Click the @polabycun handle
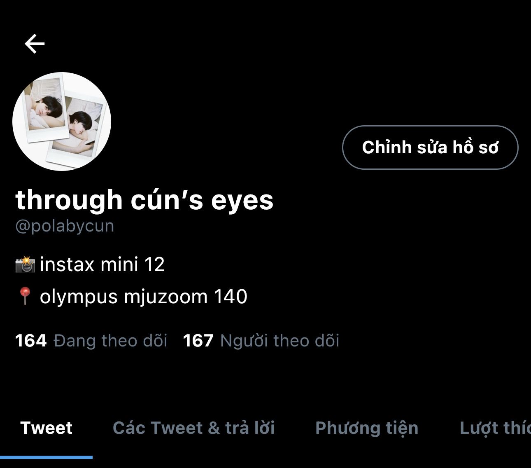This screenshot has height=468, width=531. click(x=65, y=226)
